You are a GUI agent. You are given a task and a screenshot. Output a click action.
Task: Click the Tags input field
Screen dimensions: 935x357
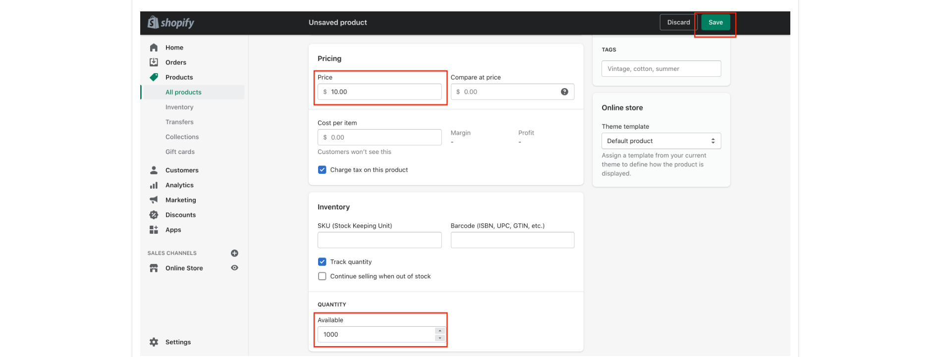pyautogui.click(x=661, y=69)
